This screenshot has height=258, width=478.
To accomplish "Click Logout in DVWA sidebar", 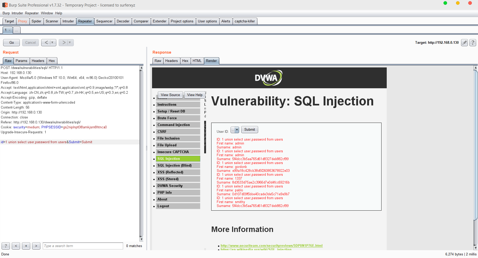I will tap(178, 206).
